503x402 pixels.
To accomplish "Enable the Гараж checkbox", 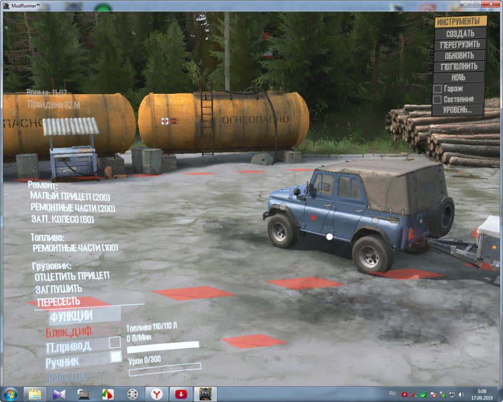I will click(438, 89).
